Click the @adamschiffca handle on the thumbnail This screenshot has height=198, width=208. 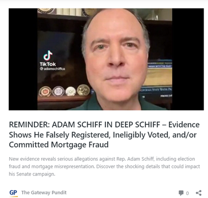point(52,69)
